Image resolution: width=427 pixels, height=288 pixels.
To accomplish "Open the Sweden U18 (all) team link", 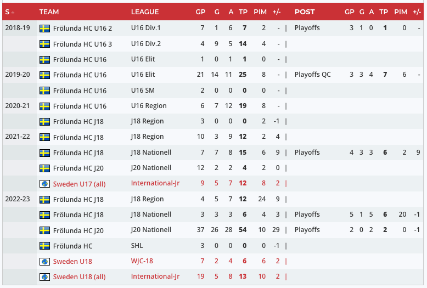I will point(79,276).
